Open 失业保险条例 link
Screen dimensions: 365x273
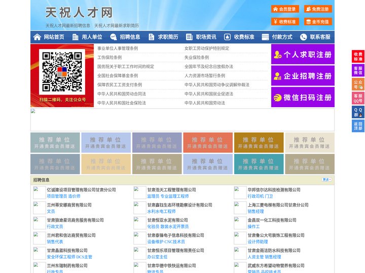[197, 57]
